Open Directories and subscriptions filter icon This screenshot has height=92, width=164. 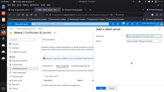pos(118,24)
